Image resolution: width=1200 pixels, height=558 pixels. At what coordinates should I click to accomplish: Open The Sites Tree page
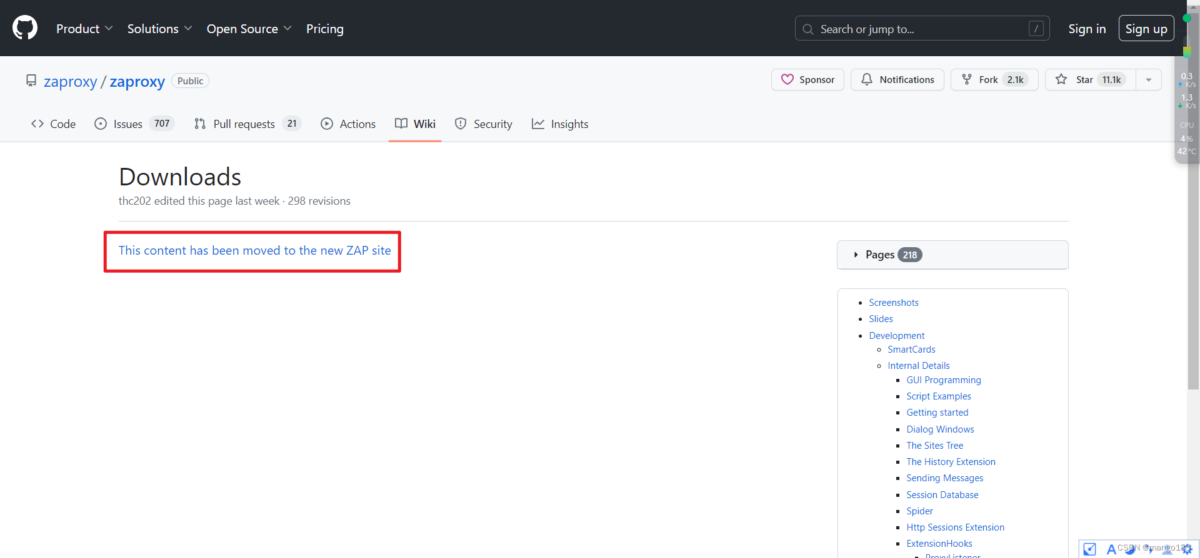(935, 446)
